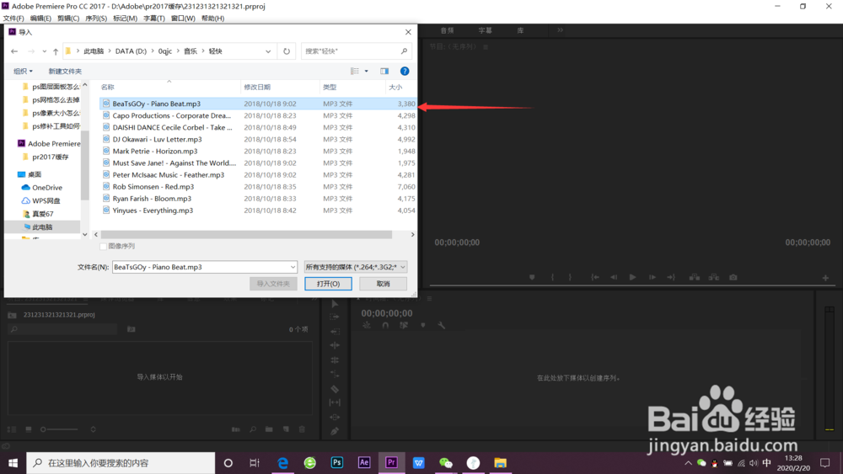Select the Selection tool arrow in Premiere

coord(335,304)
